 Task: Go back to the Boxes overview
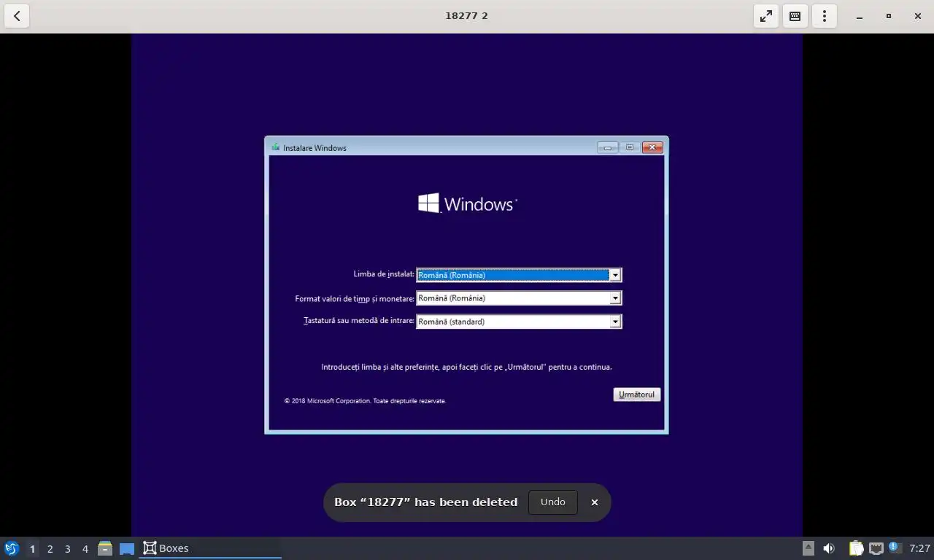[x=17, y=16]
